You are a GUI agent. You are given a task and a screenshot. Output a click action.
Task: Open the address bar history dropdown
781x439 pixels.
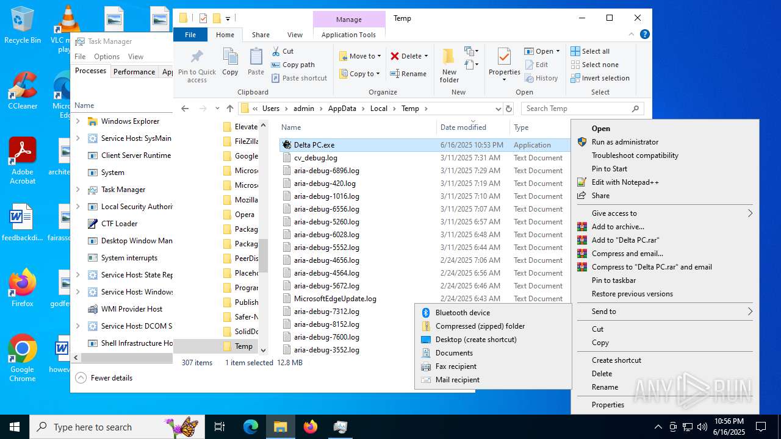tap(498, 109)
